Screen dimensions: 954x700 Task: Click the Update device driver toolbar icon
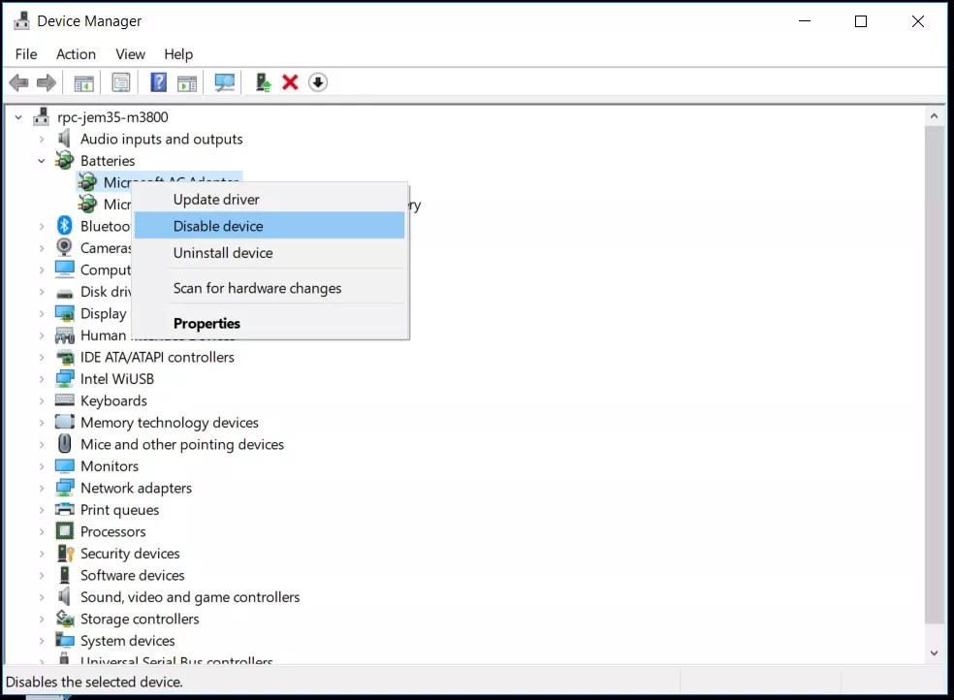tap(263, 82)
